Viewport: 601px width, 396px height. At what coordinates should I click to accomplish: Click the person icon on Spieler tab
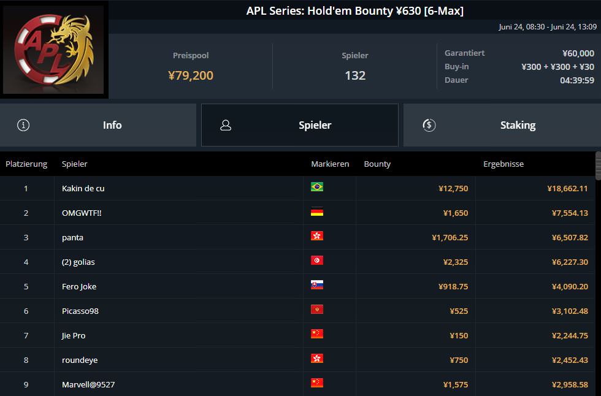point(226,125)
